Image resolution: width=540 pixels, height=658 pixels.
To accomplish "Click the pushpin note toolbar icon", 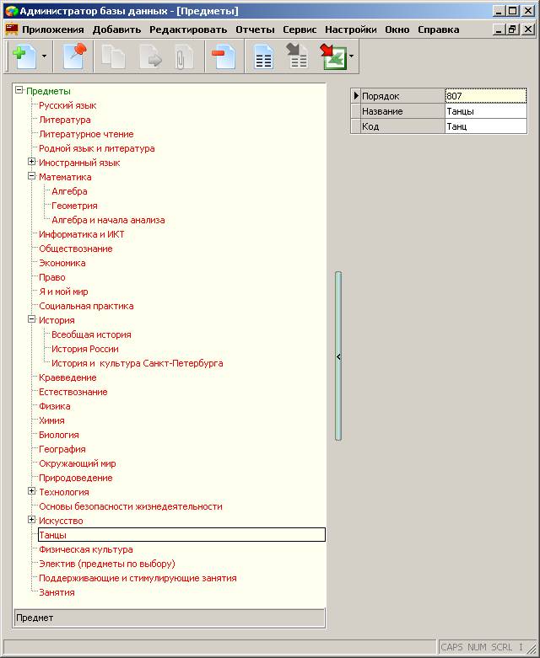I will (74, 56).
